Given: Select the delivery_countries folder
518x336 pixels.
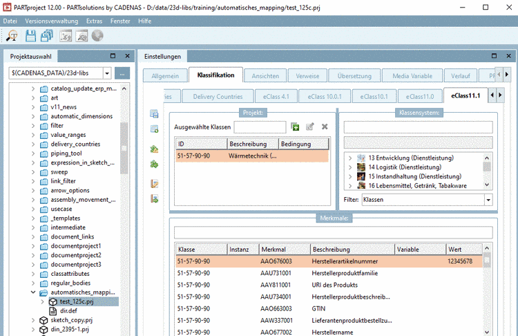Looking at the screenshot, I should (x=75, y=144).
